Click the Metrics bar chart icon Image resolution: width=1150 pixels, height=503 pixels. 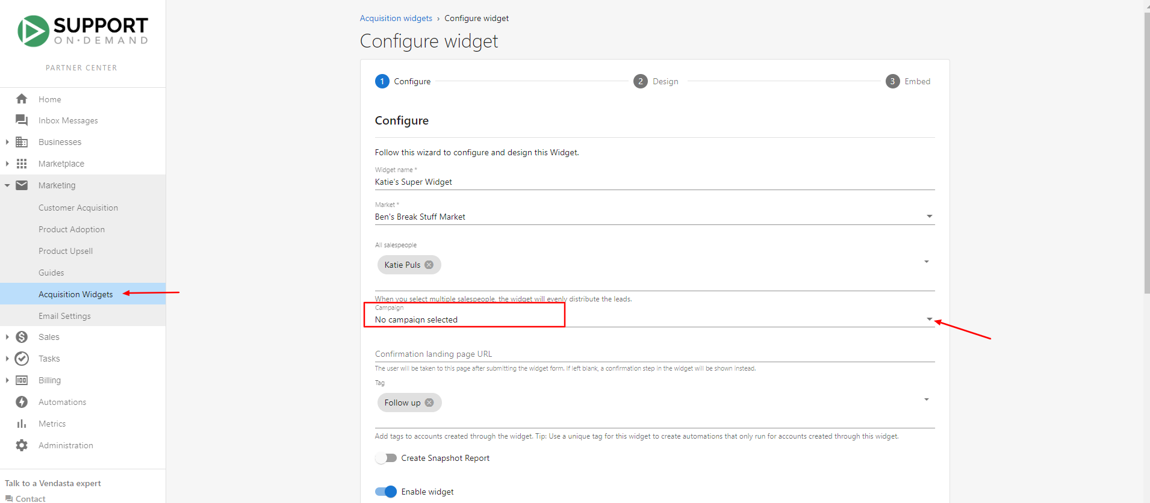[22, 424]
